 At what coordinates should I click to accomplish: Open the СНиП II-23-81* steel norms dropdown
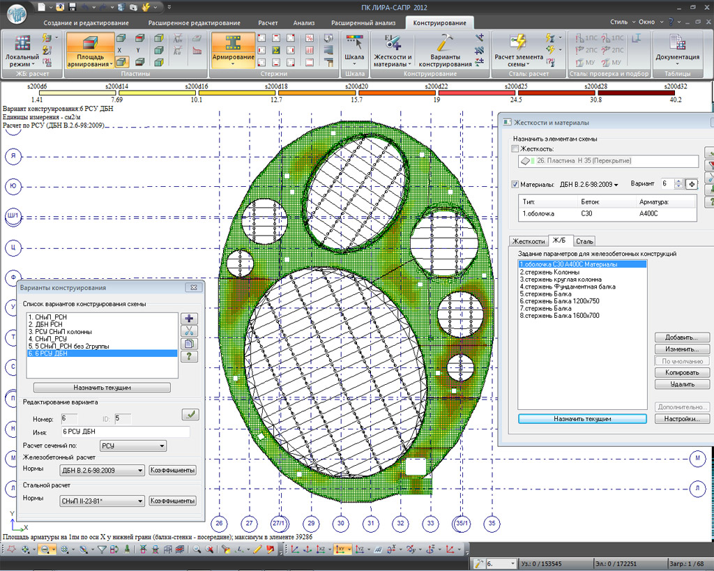coord(102,501)
